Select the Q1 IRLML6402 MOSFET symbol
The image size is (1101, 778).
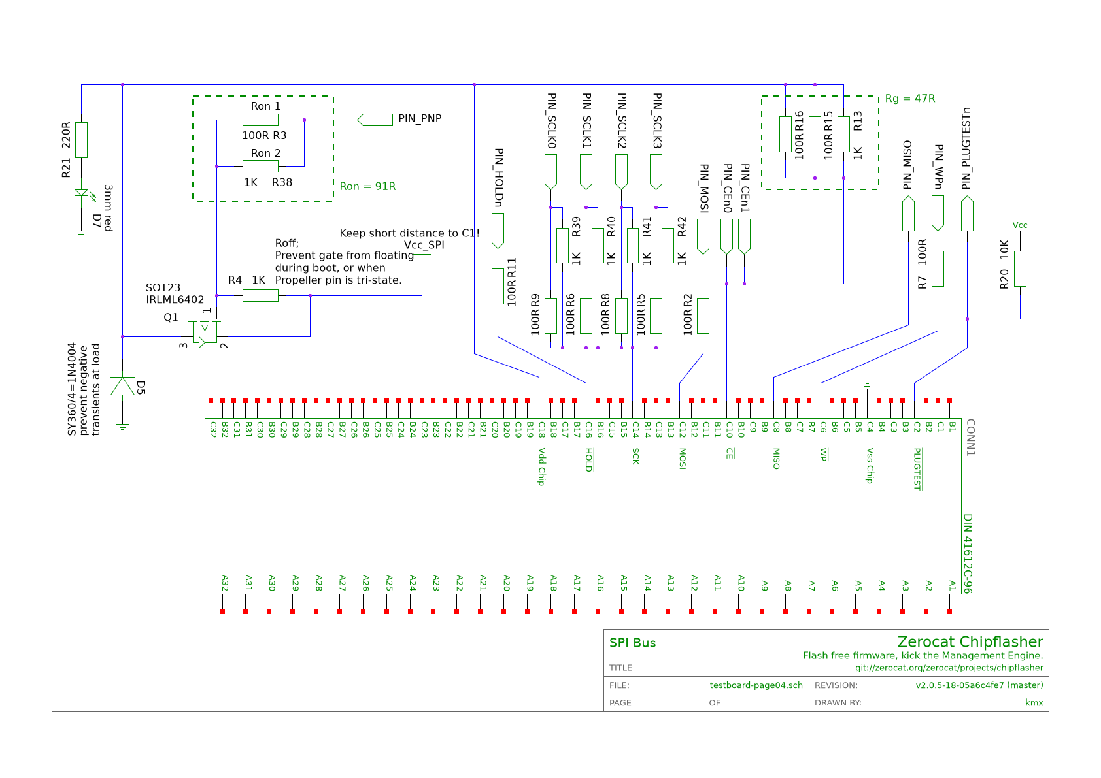205,333
